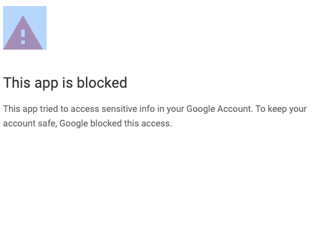Click the "To keep your" text ending the first line
331x225 pixels.
(281, 109)
